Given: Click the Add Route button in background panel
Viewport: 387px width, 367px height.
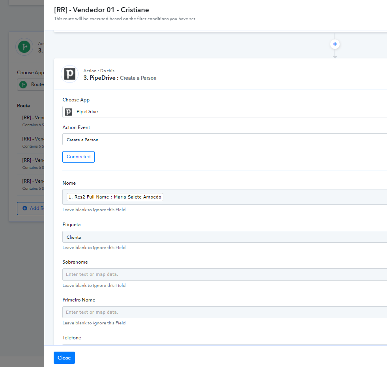Looking at the screenshot, I should [31, 208].
